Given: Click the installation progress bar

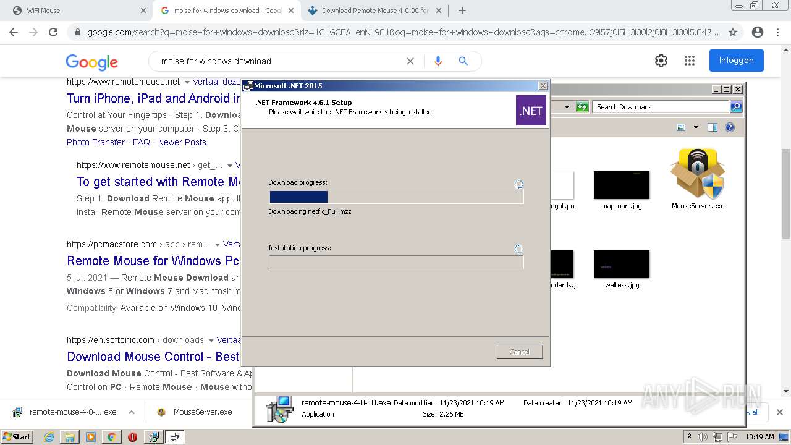Looking at the screenshot, I should 396,262.
